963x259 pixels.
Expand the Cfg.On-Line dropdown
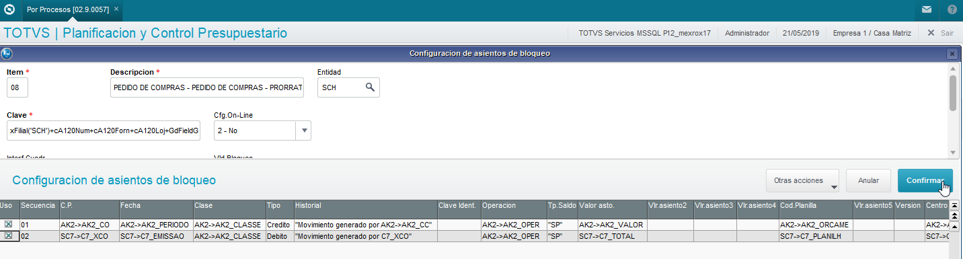[303, 131]
